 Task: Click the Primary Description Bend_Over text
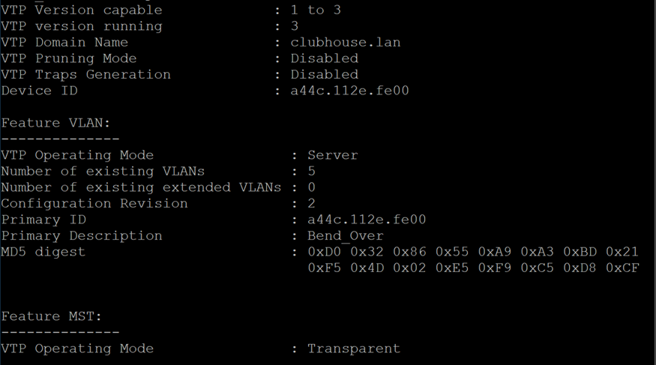tap(346, 236)
